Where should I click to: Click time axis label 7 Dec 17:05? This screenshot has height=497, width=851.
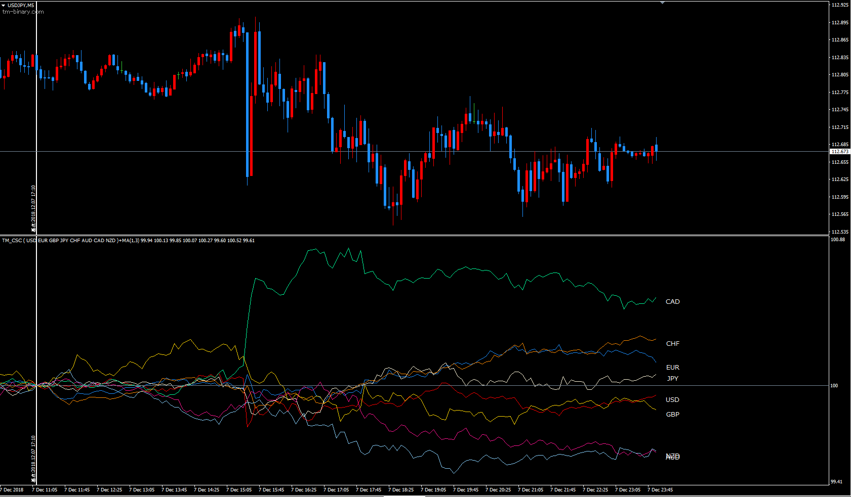(336, 490)
